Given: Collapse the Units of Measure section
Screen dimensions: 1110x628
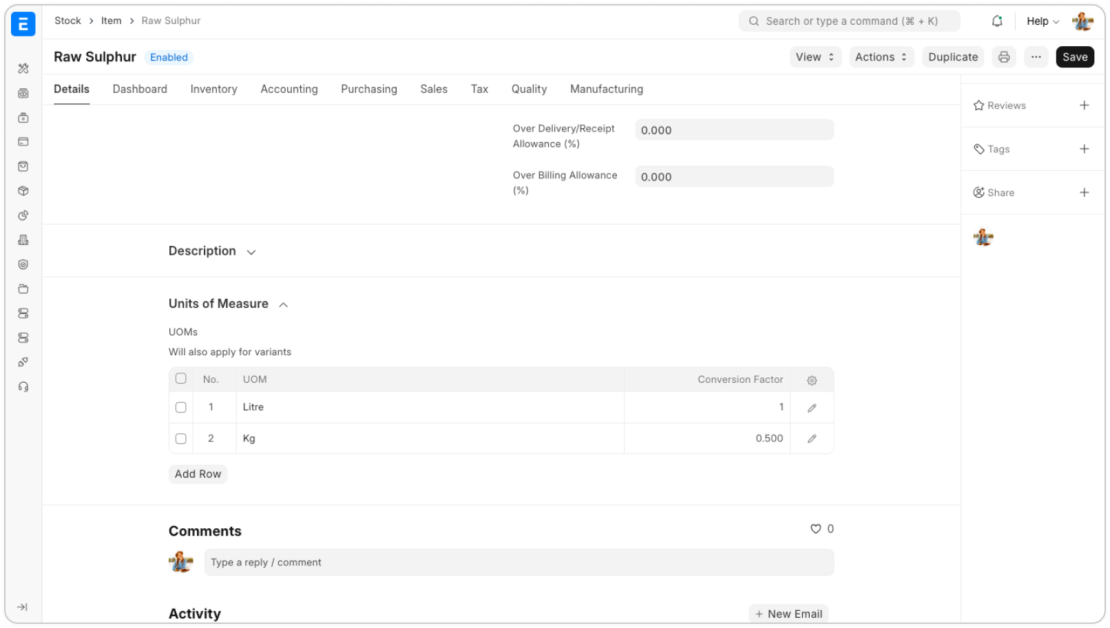Looking at the screenshot, I should coord(229,304).
